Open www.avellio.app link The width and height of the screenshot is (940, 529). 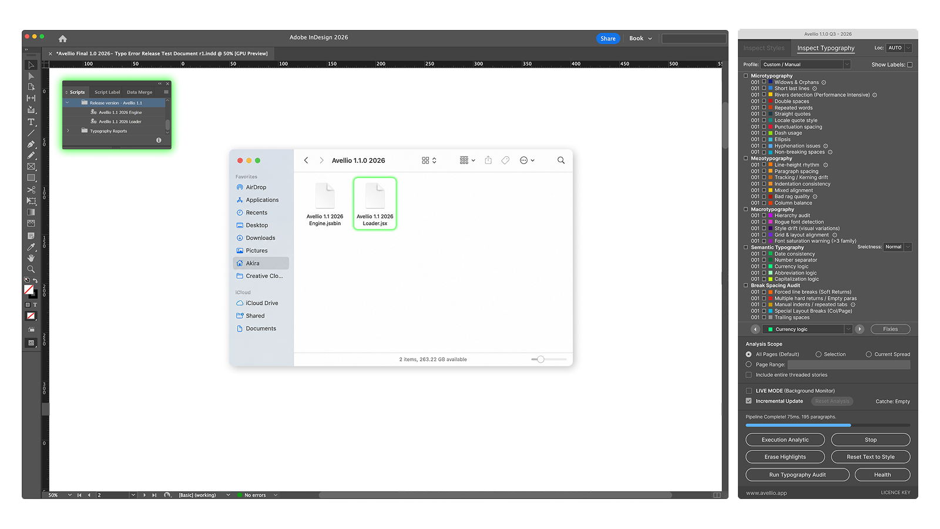(x=766, y=493)
